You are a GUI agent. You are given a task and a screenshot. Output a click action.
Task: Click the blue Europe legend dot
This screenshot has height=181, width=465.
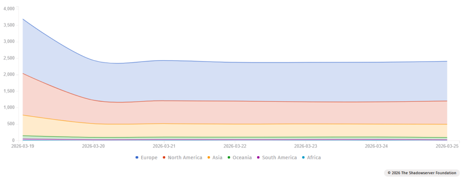(137, 157)
